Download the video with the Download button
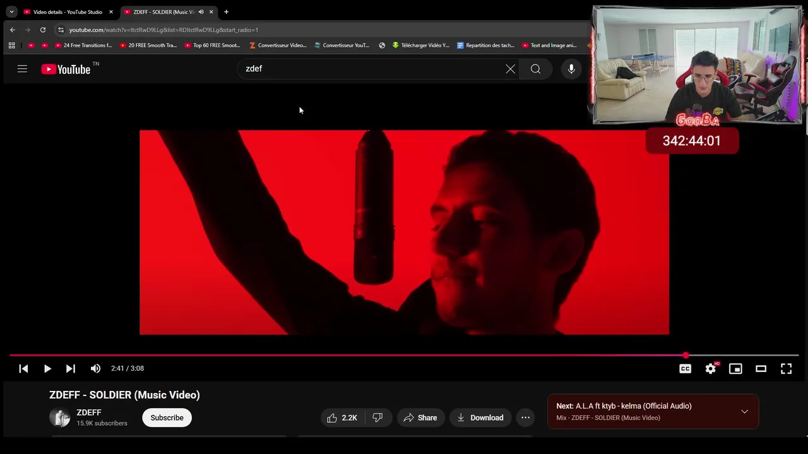Viewport: 808px width, 454px height. coord(480,417)
